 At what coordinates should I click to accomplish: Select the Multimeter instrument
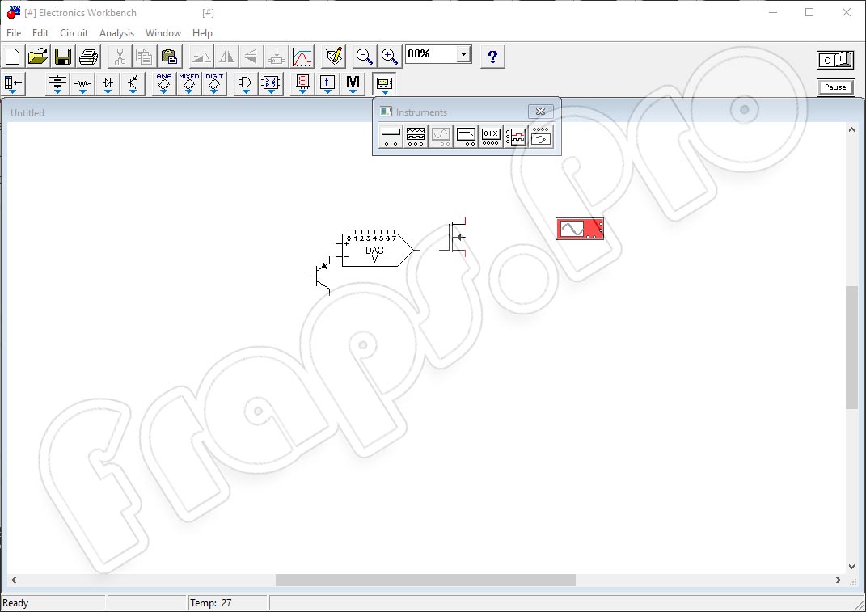tap(392, 136)
